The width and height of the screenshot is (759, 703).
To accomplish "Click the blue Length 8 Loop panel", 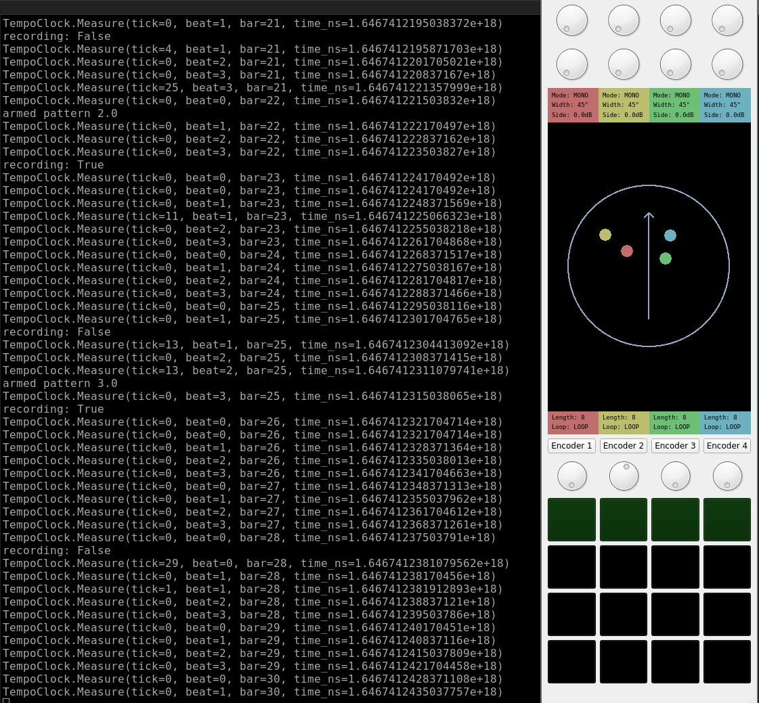I will [x=725, y=422].
